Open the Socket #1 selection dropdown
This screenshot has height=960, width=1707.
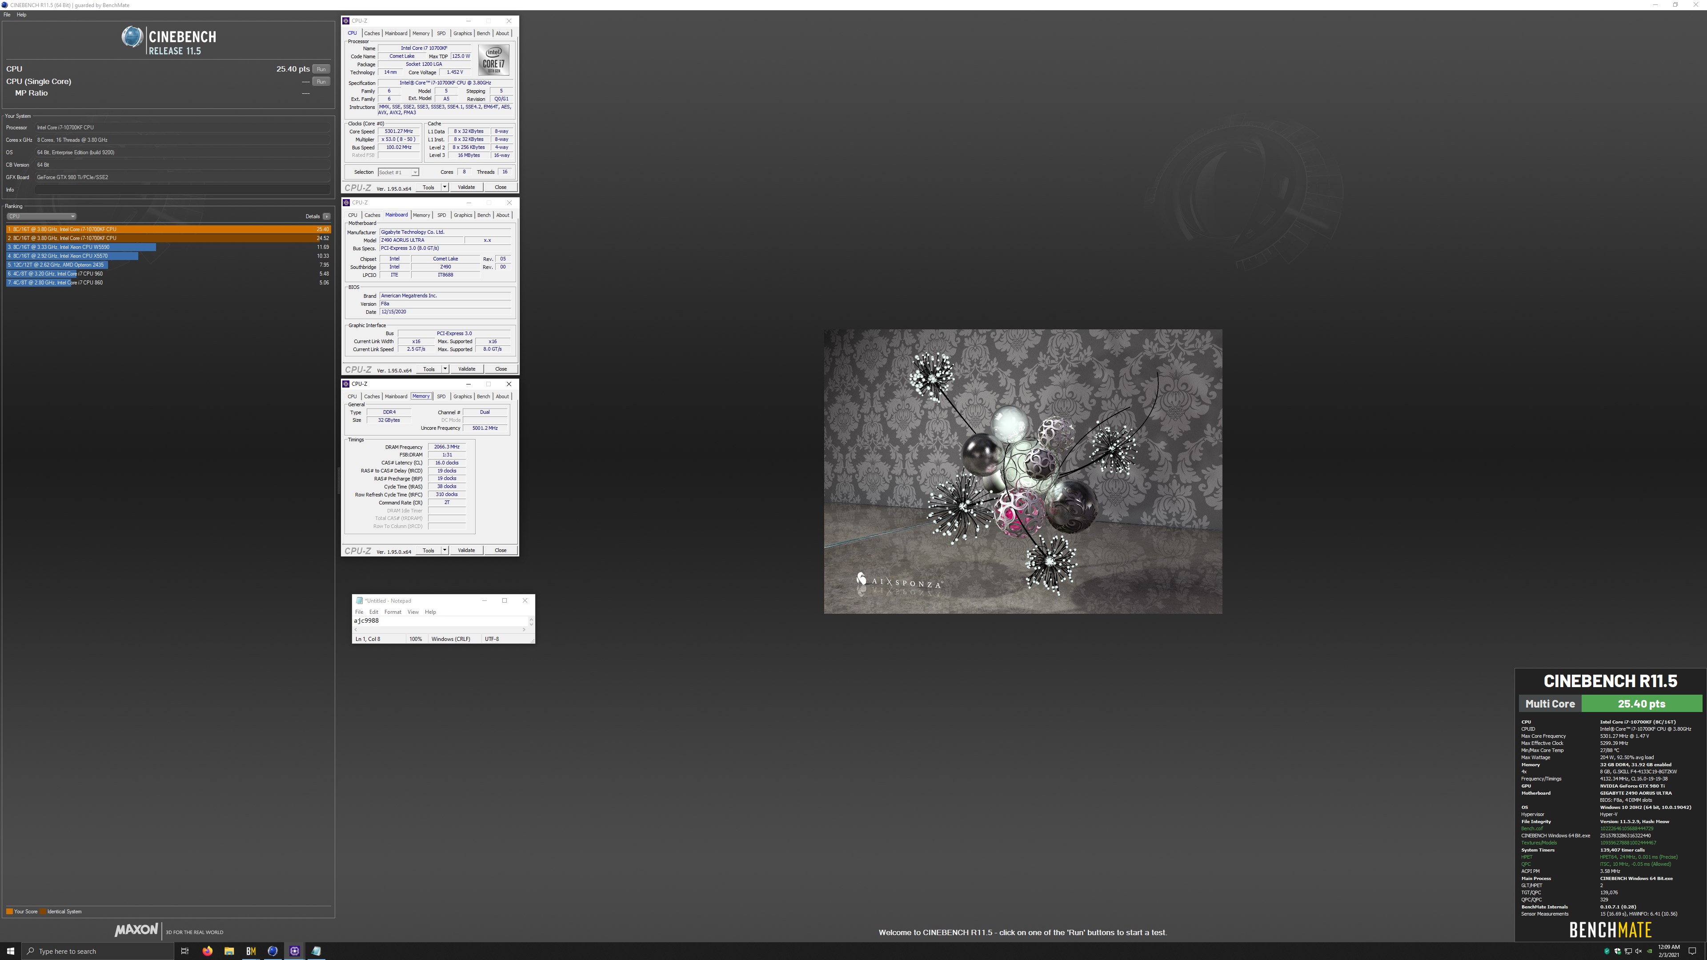(x=398, y=172)
